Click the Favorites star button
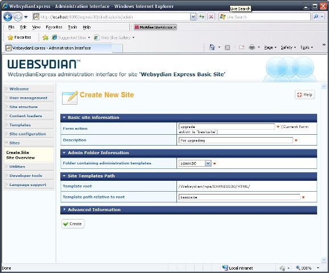Screen dimensions: 329x273 tap(19, 38)
